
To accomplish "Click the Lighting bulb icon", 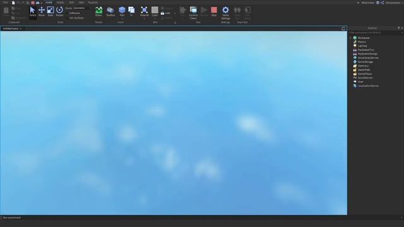I will coord(355,46).
